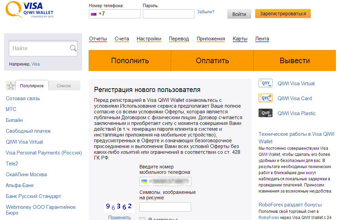Image resolution: width=339 pixels, height=220 pixels.
Task: Open QIWI Visa Virtual in the left list
Action: click(x=24, y=142)
